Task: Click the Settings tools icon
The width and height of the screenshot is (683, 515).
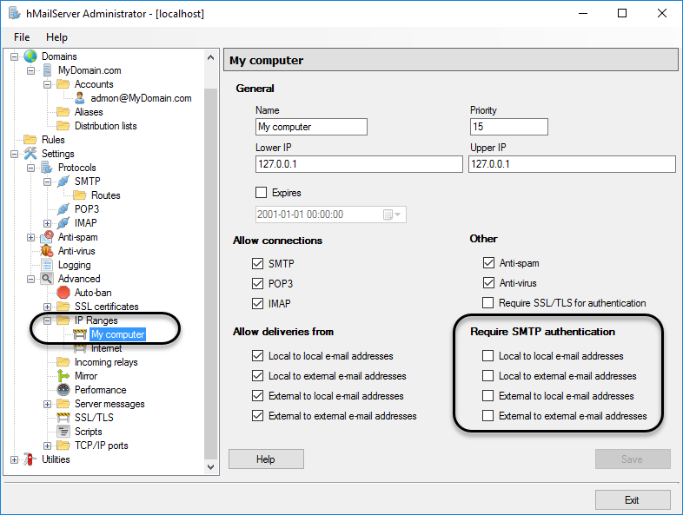Action: tap(30, 153)
